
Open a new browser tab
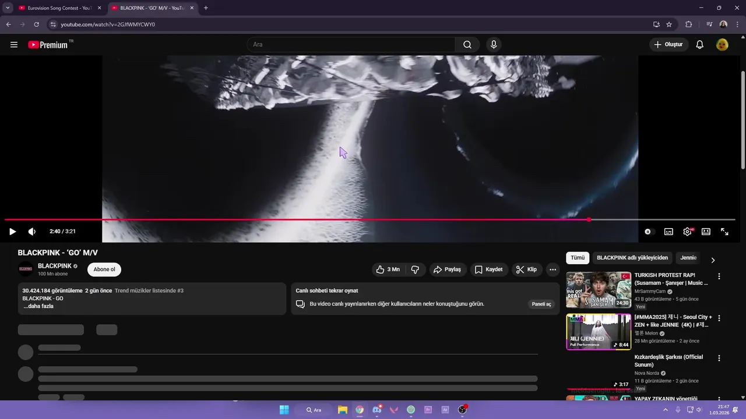point(206,8)
